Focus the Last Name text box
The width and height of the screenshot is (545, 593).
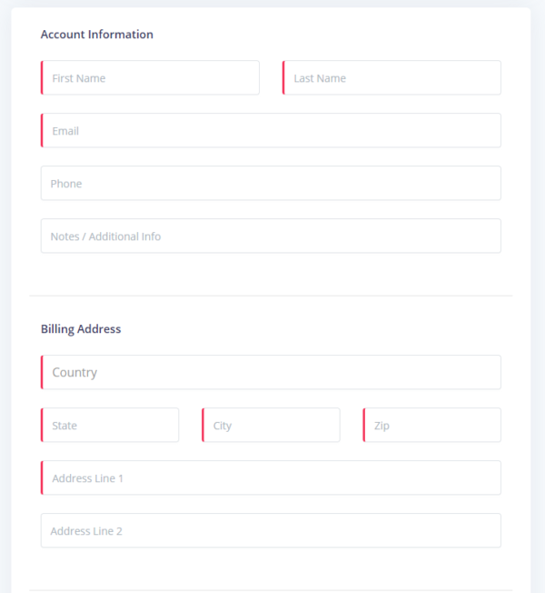point(392,78)
